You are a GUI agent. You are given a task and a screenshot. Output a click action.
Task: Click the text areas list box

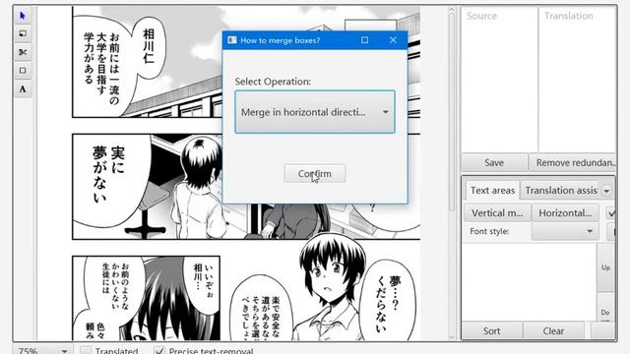click(x=530, y=281)
